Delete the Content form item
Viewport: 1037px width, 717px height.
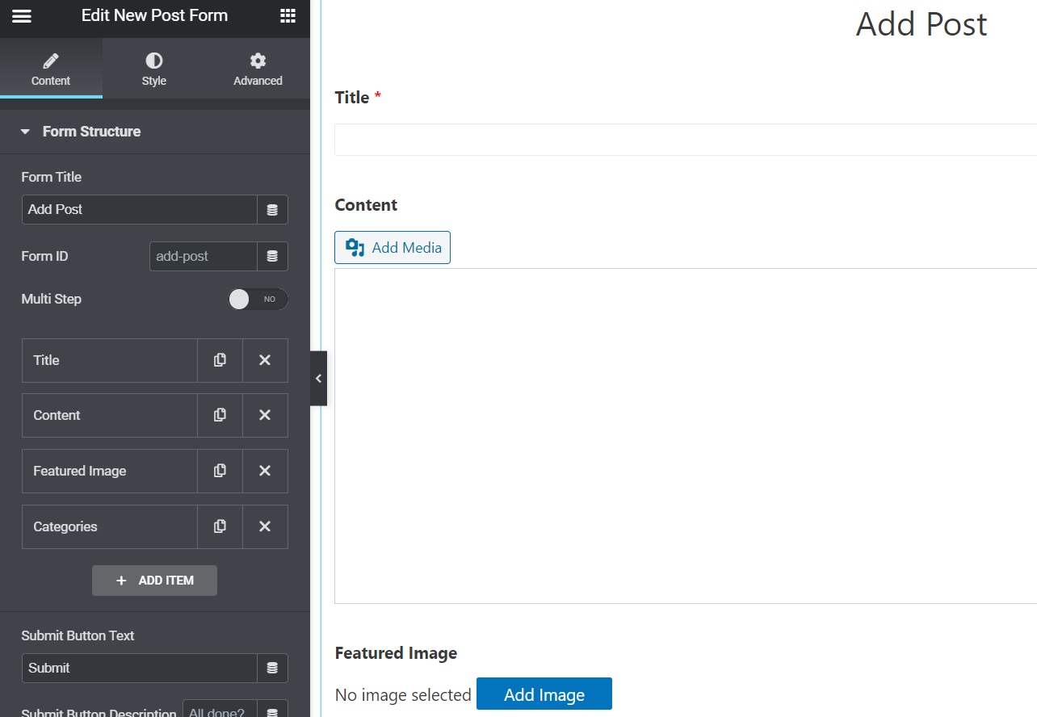pyautogui.click(x=265, y=415)
